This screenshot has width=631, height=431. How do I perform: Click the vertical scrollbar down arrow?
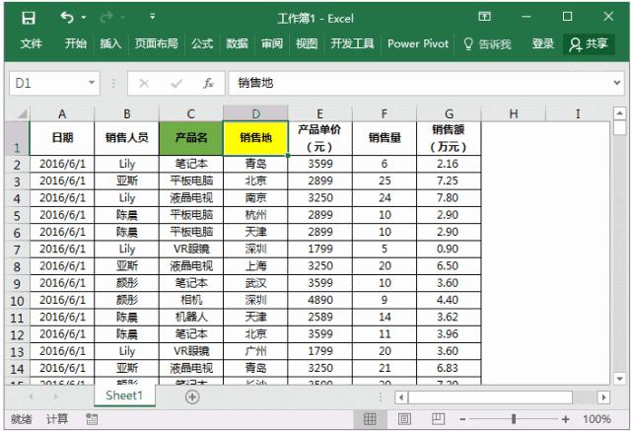pyautogui.click(x=620, y=379)
